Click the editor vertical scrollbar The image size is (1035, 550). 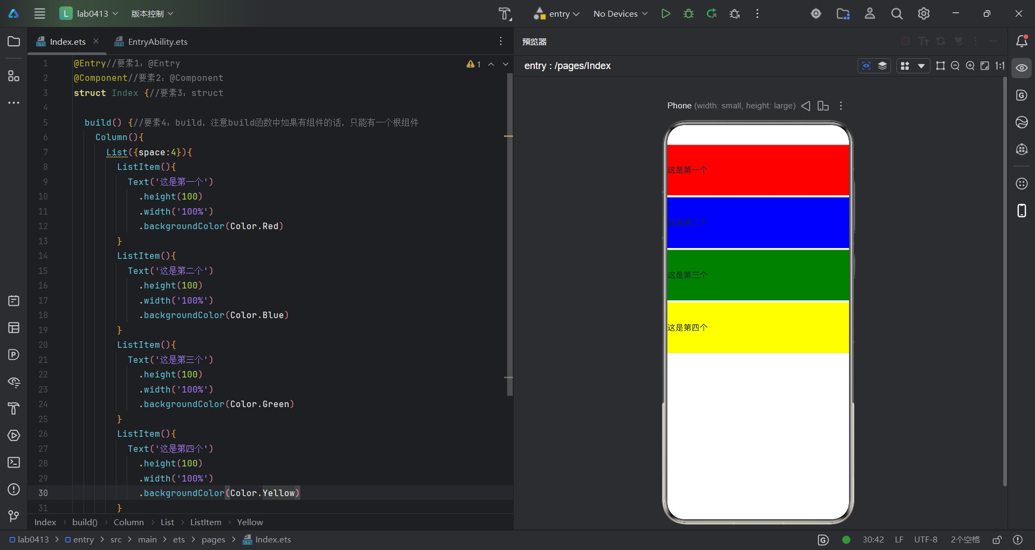(x=510, y=234)
